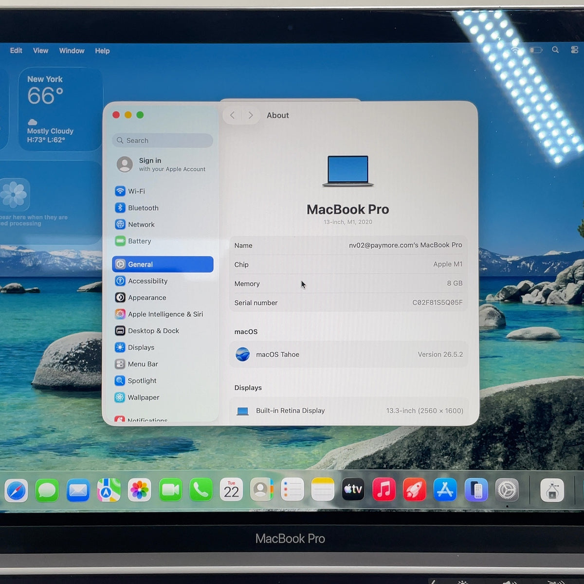Go forward in System Settings
Screen dimensions: 584x584
pyautogui.click(x=250, y=115)
